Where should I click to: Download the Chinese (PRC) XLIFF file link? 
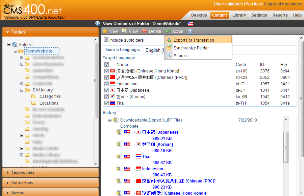coord(179,181)
